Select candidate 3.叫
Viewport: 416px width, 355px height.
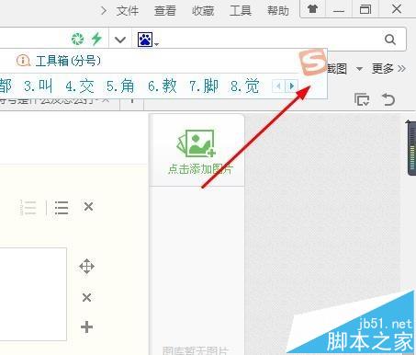pos(39,86)
